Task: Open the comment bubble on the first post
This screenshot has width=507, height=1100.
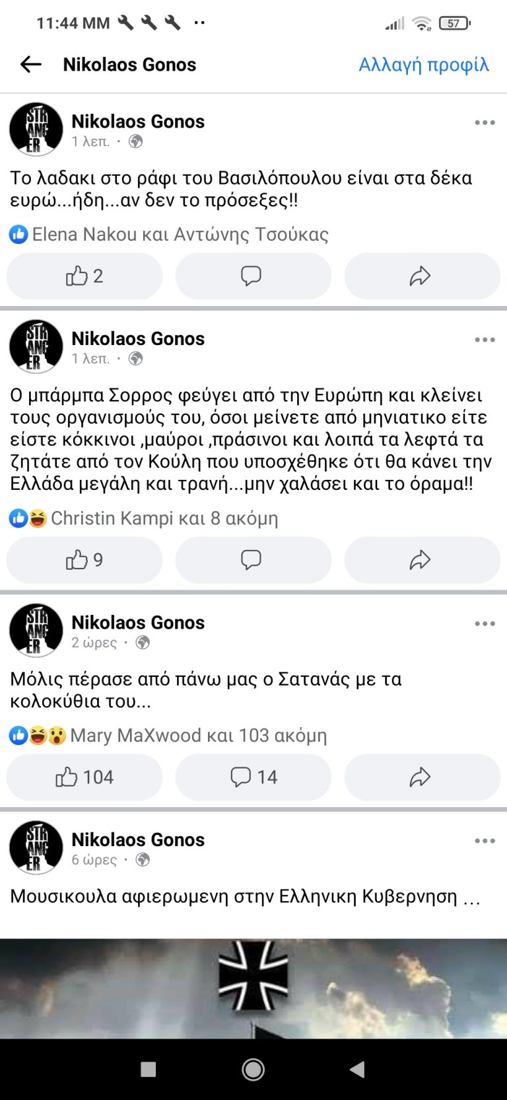Action: point(253,276)
